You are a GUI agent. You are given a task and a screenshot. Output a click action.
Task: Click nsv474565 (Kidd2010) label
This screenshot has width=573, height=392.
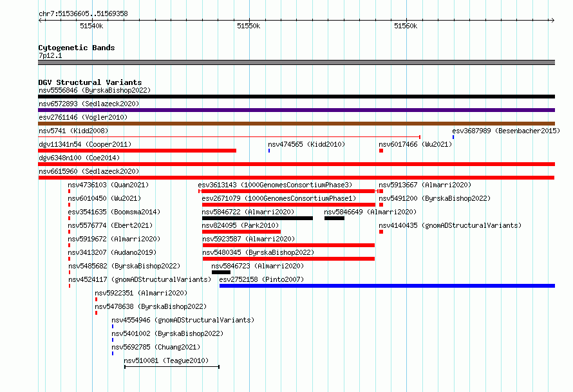pyautogui.click(x=306, y=144)
